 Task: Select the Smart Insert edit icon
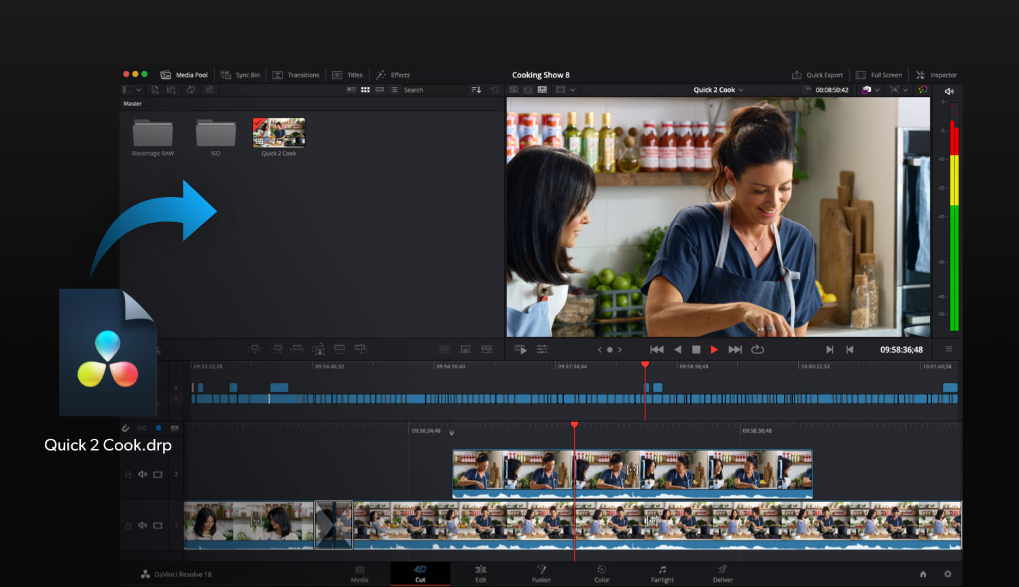[x=255, y=349]
